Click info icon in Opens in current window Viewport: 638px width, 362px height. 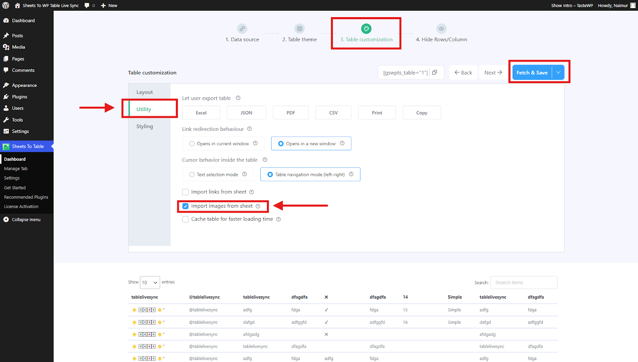tap(255, 144)
